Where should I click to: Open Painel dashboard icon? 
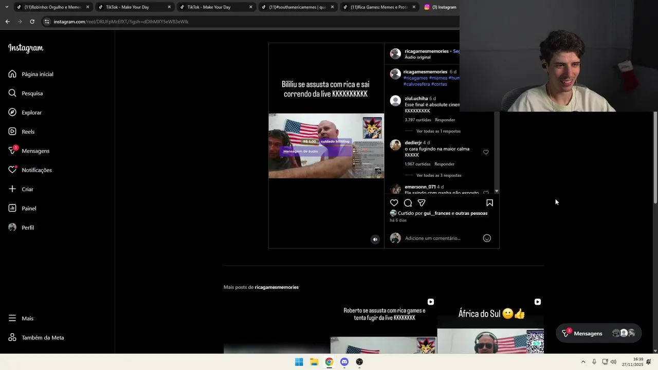click(12, 208)
